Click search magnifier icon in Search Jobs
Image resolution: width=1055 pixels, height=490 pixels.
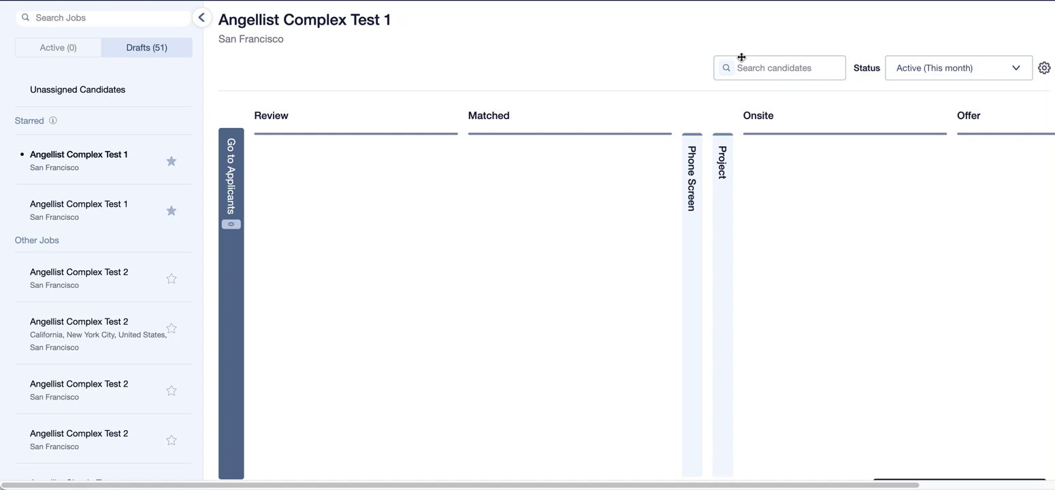[x=26, y=18]
